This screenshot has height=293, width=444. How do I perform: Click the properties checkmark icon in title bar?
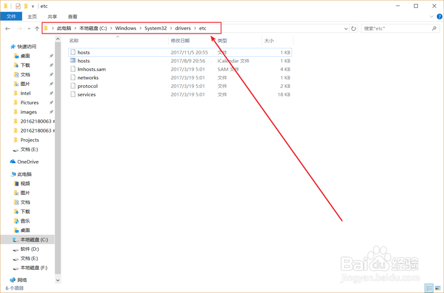(x=18, y=6)
